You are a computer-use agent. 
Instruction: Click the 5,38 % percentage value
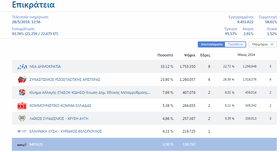(x=168, y=106)
